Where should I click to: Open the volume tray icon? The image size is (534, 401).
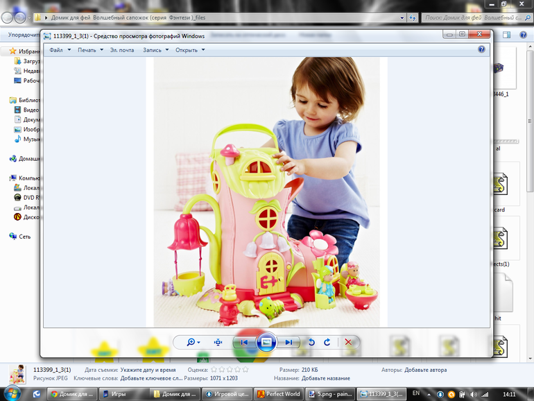[474, 395]
